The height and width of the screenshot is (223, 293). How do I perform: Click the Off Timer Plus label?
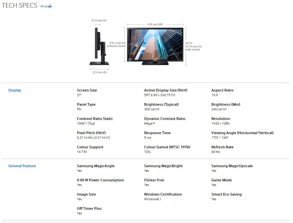pos(89,208)
